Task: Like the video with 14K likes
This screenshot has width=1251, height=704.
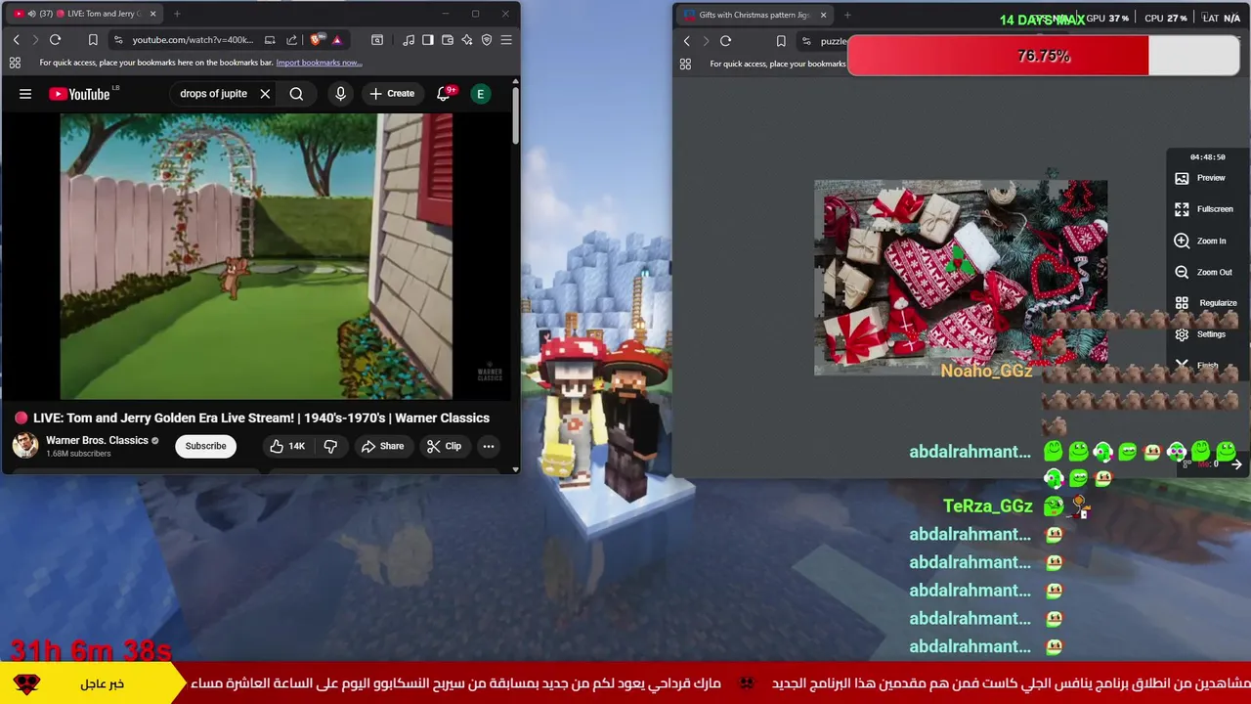Action: (286, 446)
